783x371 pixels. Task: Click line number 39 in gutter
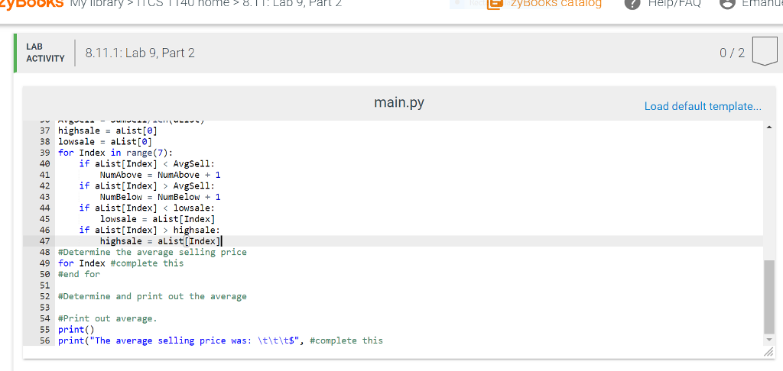44,153
